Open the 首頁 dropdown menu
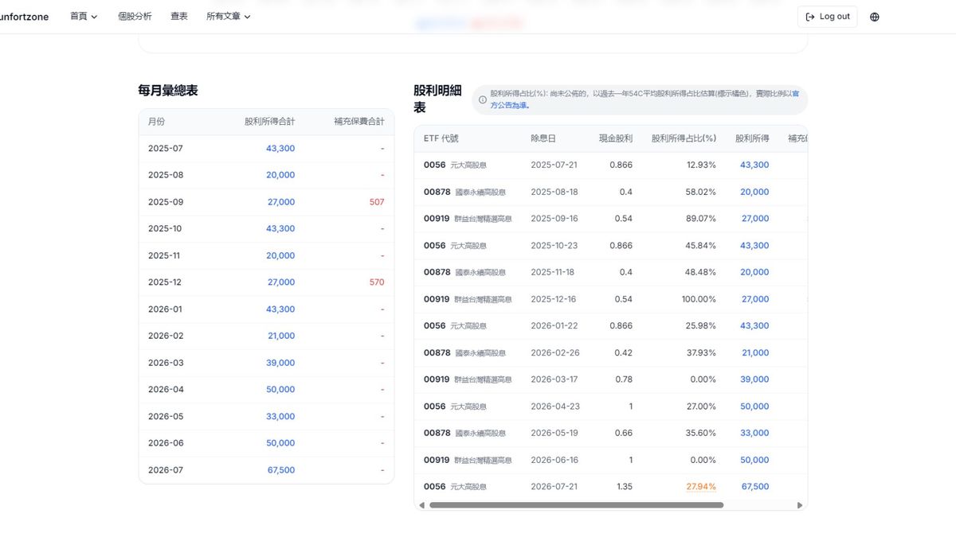The image size is (956, 537). 84,17
